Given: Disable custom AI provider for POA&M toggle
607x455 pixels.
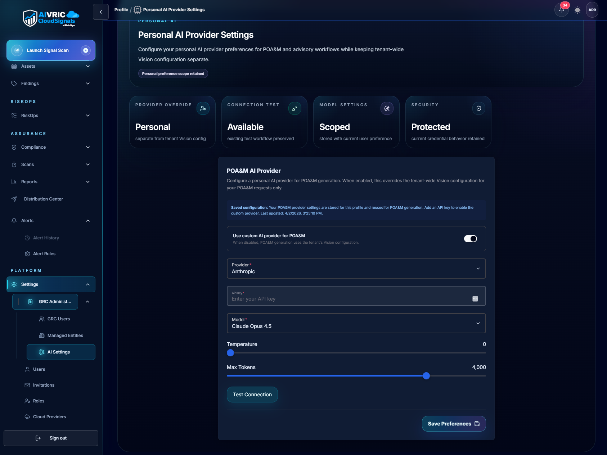Looking at the screenshot, I should click(x=470, y=239).
